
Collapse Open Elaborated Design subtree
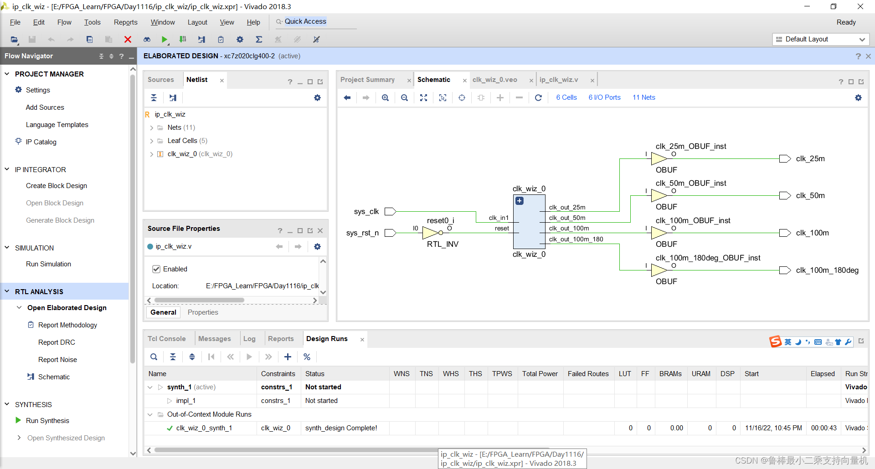click(x=19, y=308)
